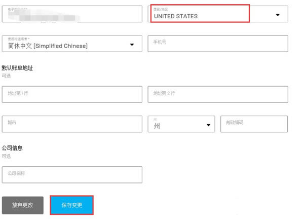Click into the 手机号 phone field
This screenshot has height=219, width=304.
point(217,43)
